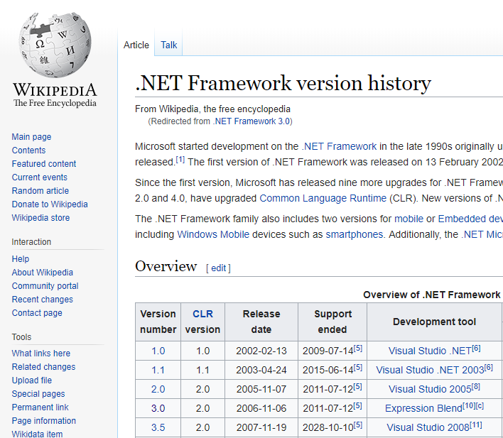Image resolution: width=503 pixels, height=438 pixels.
Task: Click citation [5] after 2009-07-14
Action: 358,349
